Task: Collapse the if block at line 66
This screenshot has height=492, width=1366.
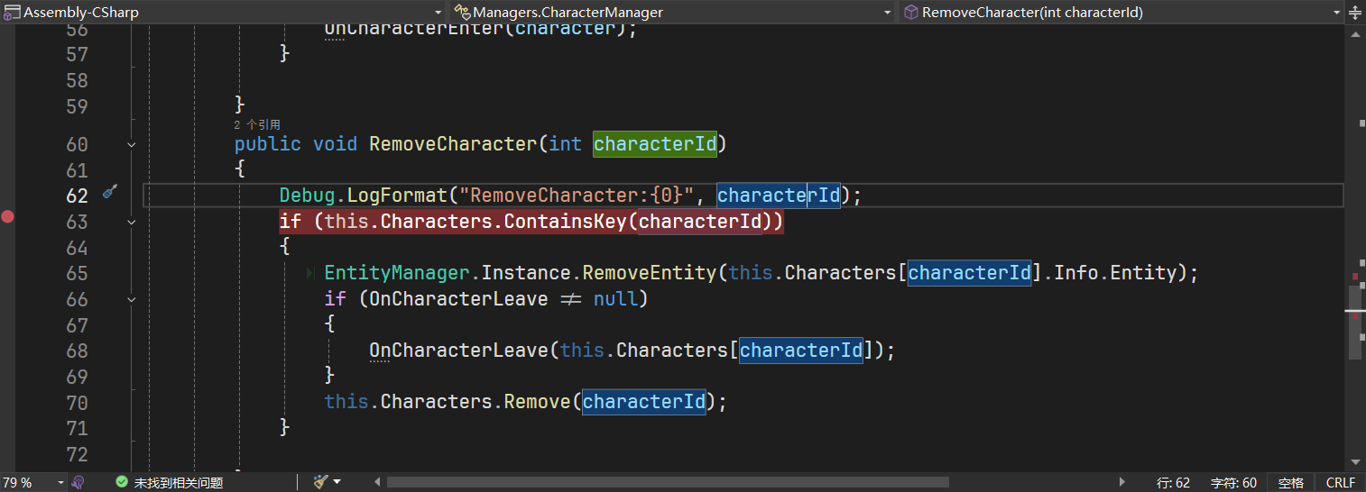Action: [x=132, y=298]
